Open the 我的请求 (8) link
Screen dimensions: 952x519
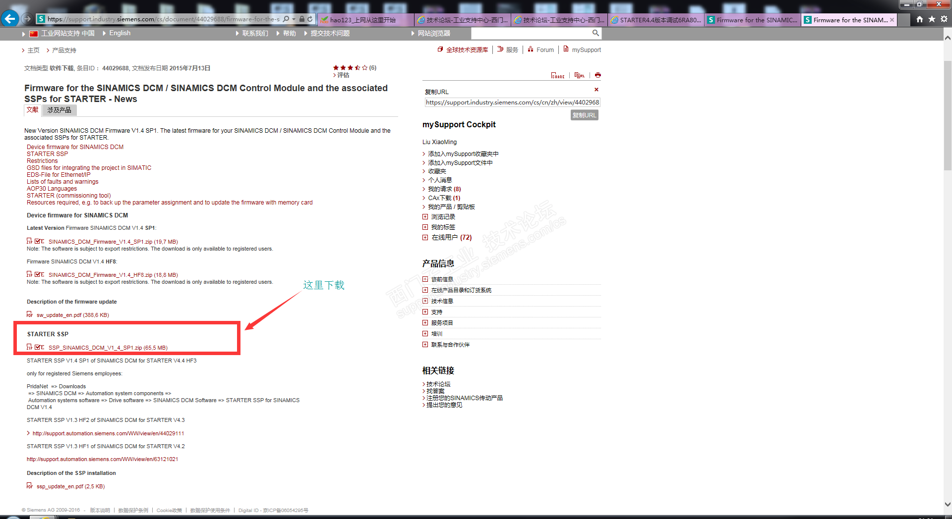(x=444, y=189)
